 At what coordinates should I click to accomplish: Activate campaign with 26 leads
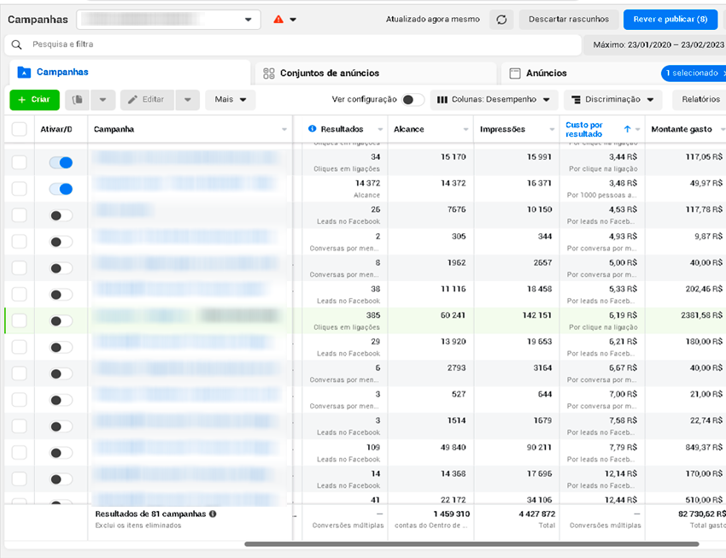61,215
